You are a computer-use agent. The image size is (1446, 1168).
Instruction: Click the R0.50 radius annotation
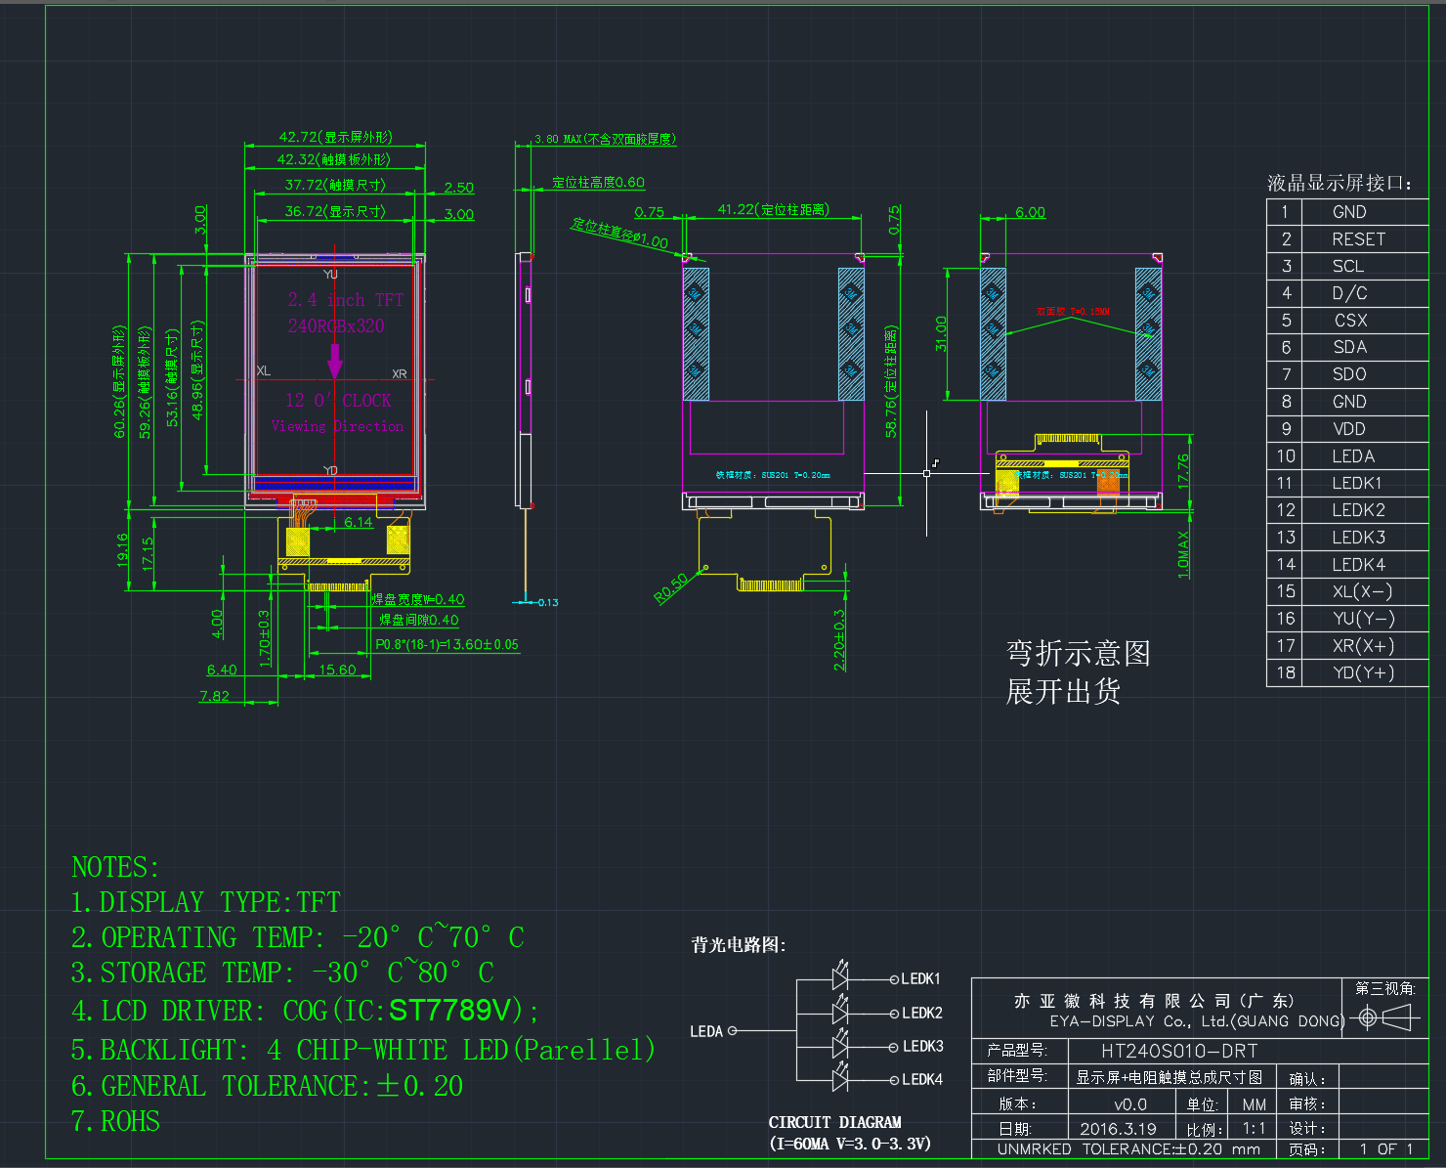coord(671,587)
